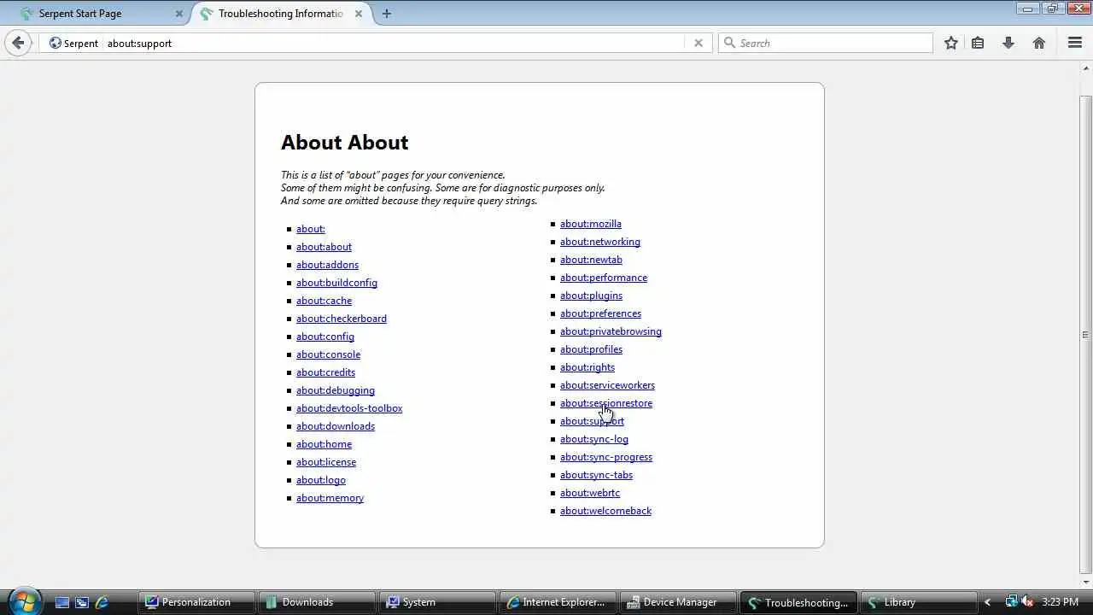Expand hidden tray icons arrow
1093x615 pixels.
click(988, 602)
